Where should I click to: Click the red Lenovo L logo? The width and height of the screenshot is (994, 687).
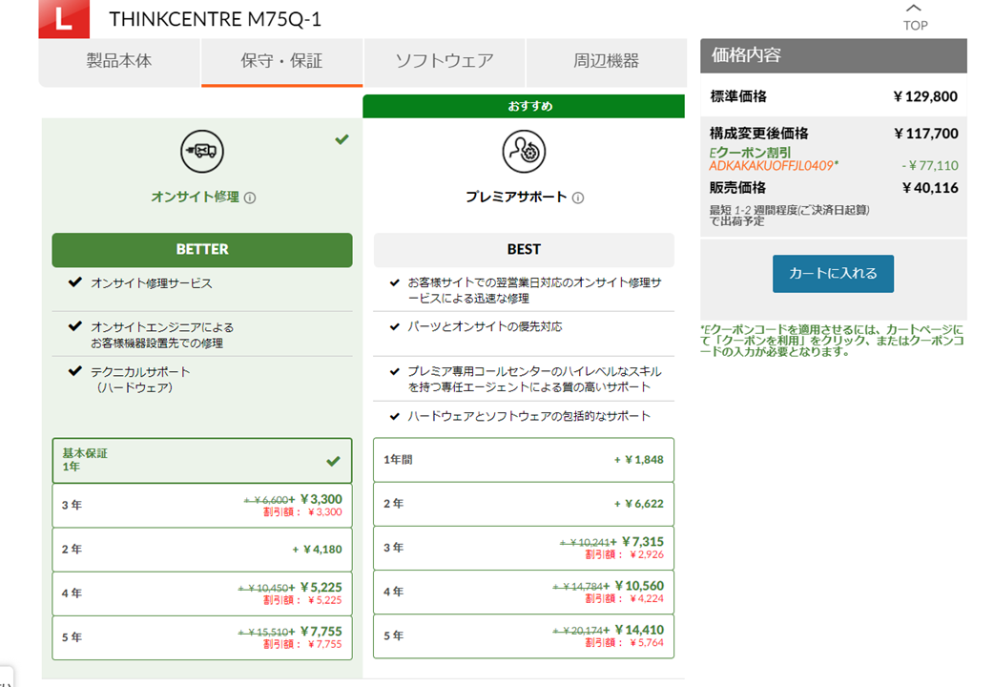(x=64, y=19)
